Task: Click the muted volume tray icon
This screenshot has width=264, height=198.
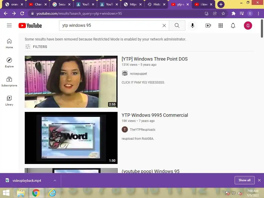Action: click(240, 193)
